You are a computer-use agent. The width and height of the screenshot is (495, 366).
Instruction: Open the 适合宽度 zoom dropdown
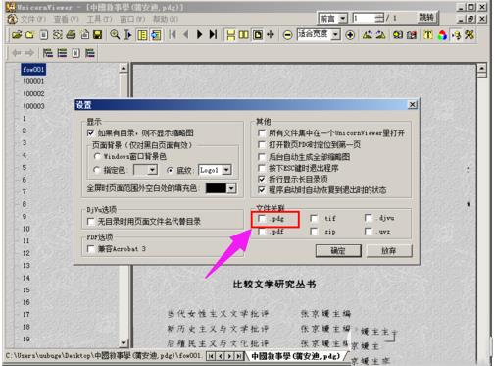[335, 34]
